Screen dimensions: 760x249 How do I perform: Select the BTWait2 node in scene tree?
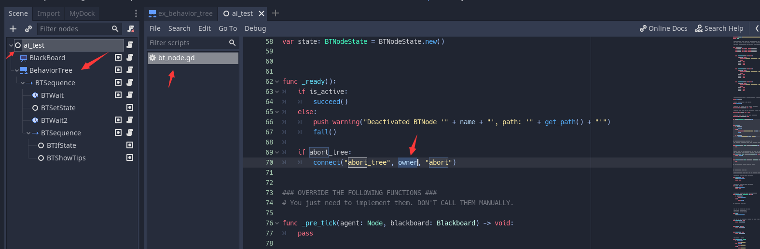(x=54, y=120)
